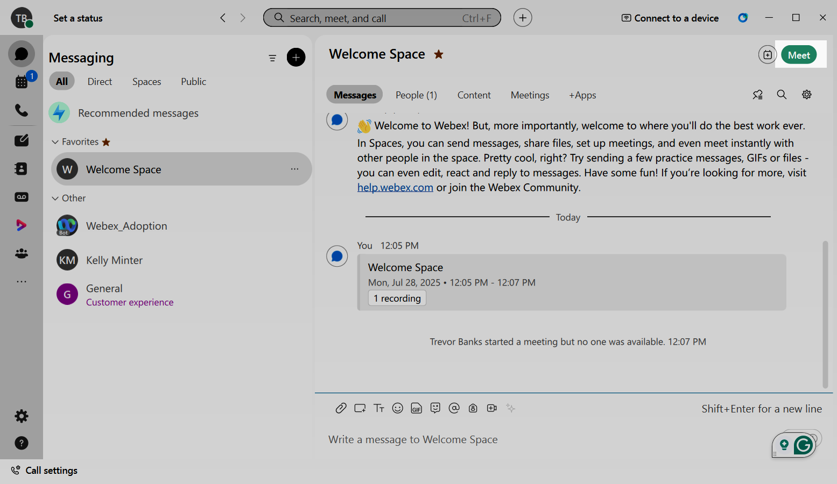Viewport: 837px width, 484px height.
Task: Open the Welcome Space more options ellipsis
Action: (x=294, y=169)
